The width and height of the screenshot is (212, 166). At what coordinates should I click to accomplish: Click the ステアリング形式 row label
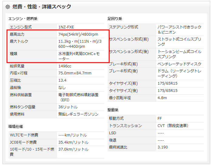[123, 27]
